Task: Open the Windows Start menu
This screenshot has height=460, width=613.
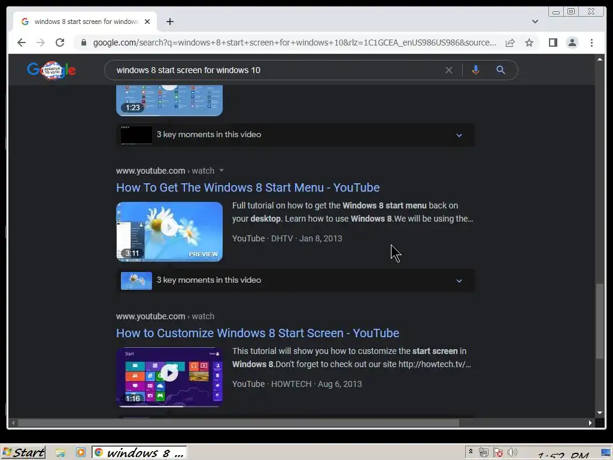Action: click(23, 453)
